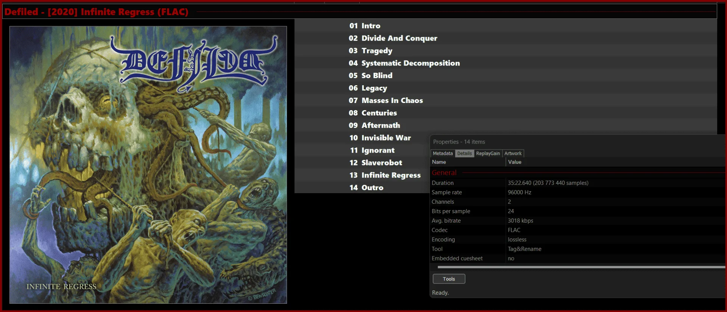Select track 11 Ignorant

tap(362, 150)
